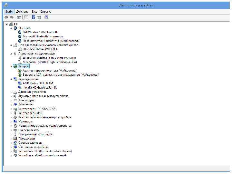Expand the Клавиатуры category
This screenshot has height=174, width=232.
coord(11,101)
